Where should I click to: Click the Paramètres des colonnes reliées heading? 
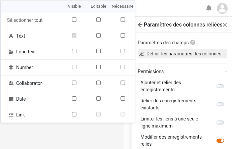183,24
